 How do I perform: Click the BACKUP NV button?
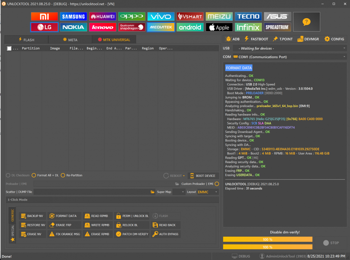point(32,216)
